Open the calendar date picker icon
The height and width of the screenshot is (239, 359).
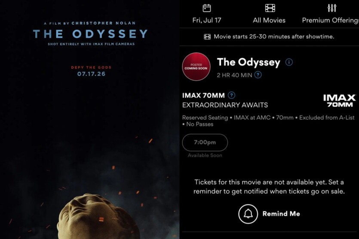pos(206,8)
